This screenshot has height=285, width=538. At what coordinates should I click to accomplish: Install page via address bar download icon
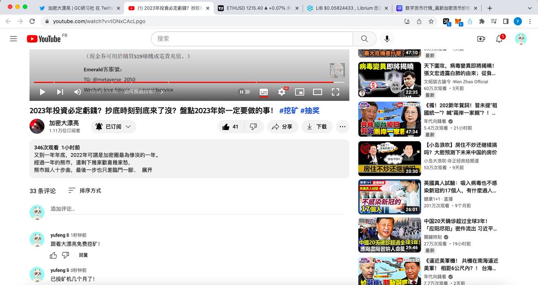tap(407, 21)
